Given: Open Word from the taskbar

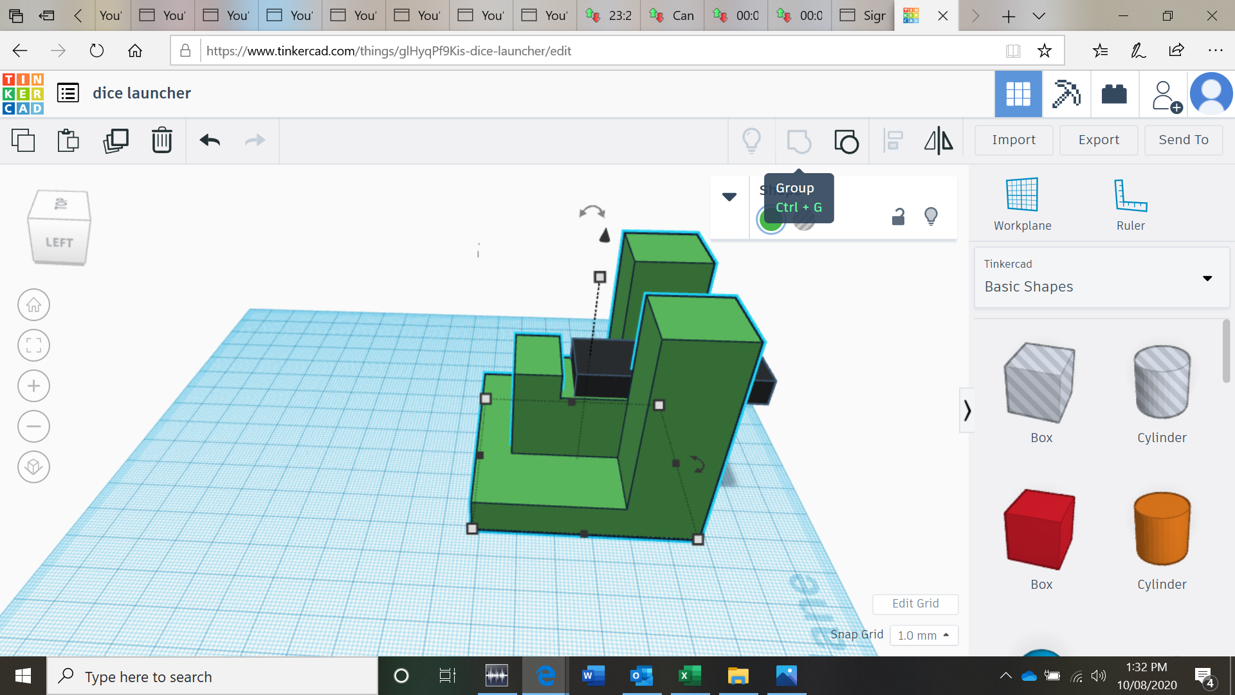Looking at the screenshot, I should (592, 676).
